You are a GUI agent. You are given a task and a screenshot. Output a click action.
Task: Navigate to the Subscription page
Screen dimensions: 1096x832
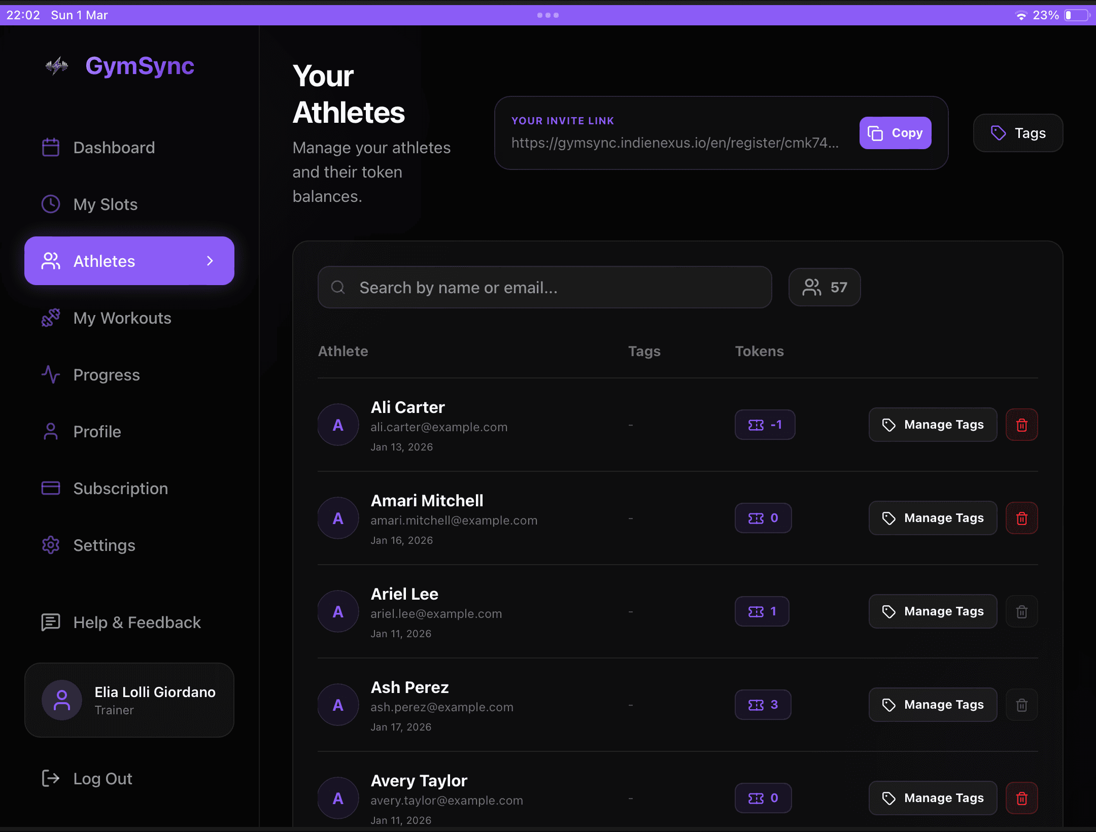click(120, 489)
